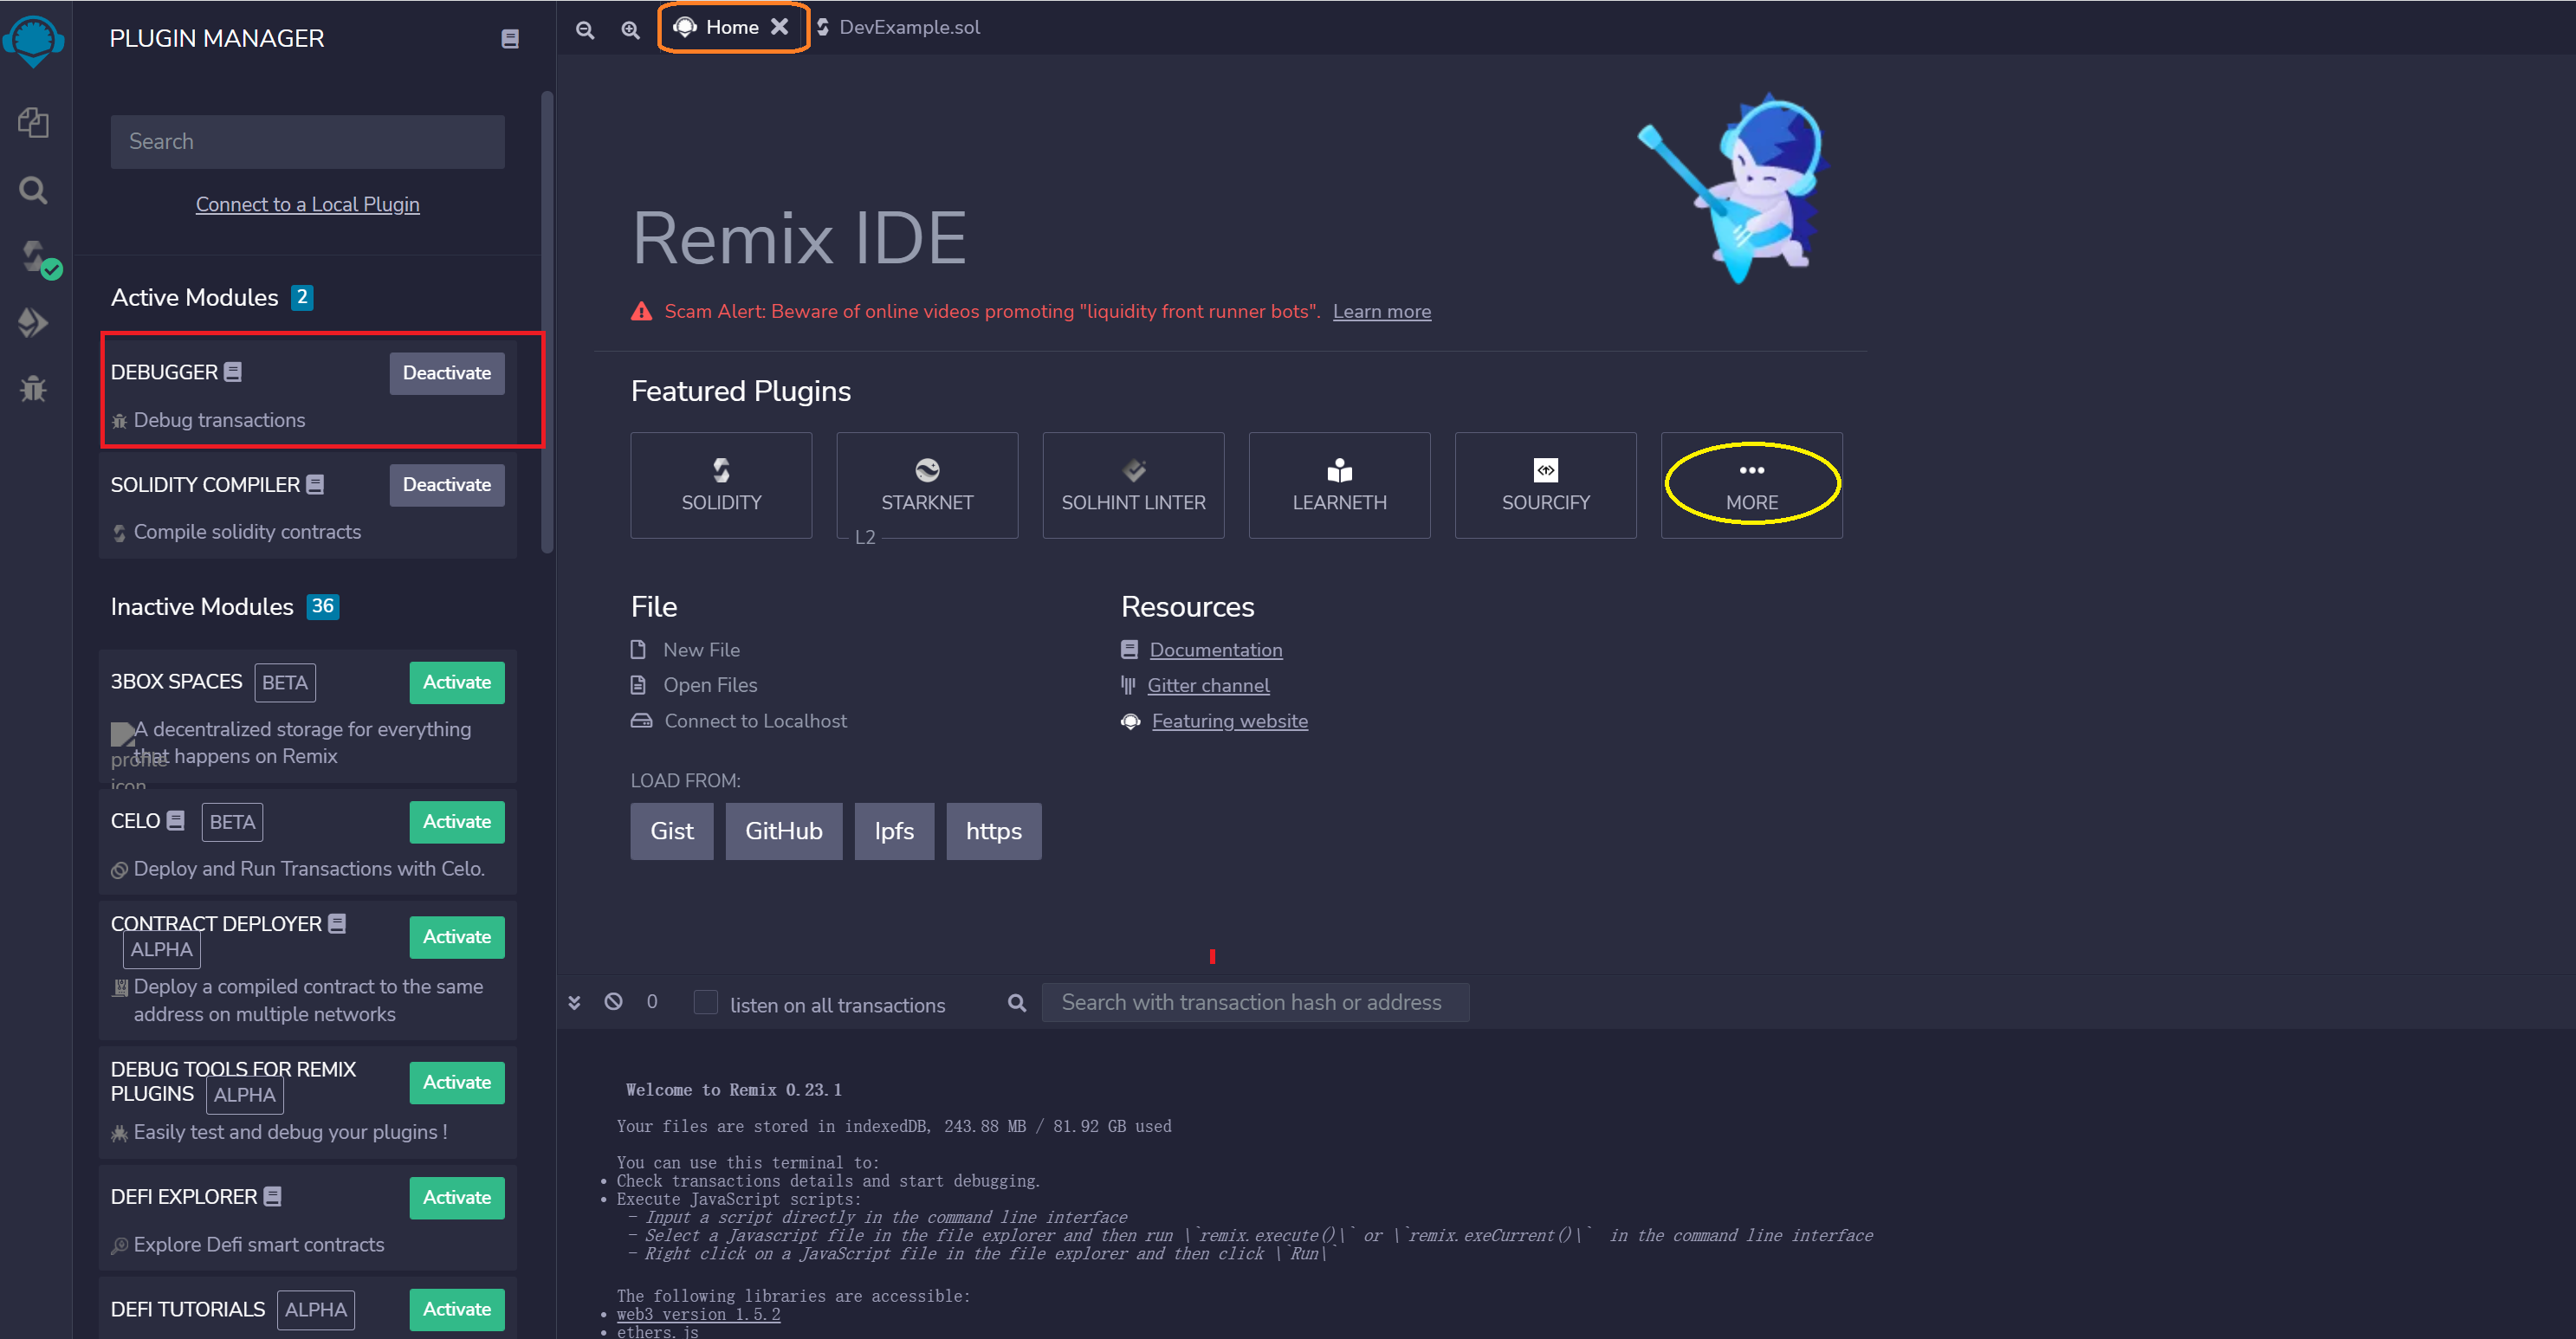Focus transaction hash or address search field

tap(1255, 1002)
